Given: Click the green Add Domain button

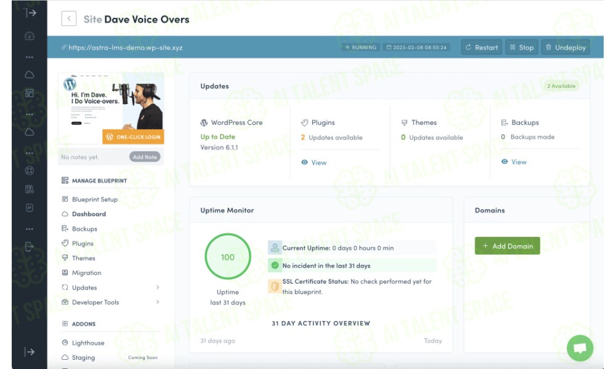Looking at the screenshot, I should pos(507,246).
